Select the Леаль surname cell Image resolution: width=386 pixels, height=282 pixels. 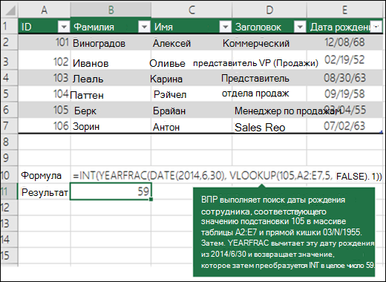click(x=111, y=78)
